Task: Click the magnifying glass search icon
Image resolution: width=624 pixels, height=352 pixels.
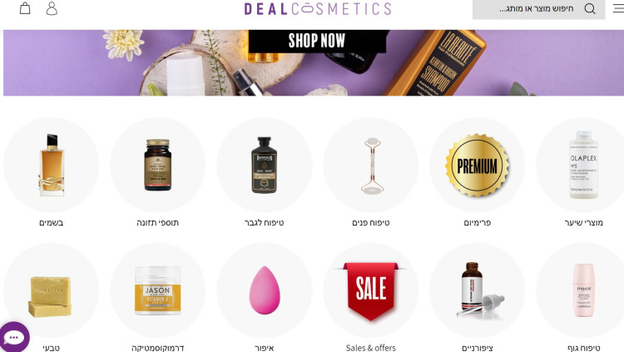Action: click(x=590, y=8)
